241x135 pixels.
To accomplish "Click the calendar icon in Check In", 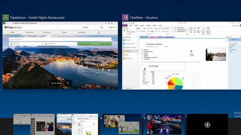I will [x=12, y=44].
